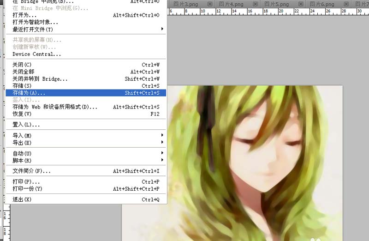Select 存储(S) in the File menu
Viewport: 369px width, 241px height.
(86, 86)
